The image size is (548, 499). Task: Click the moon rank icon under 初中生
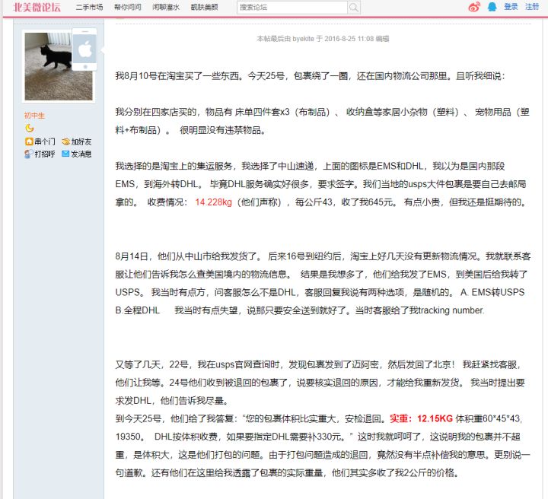coord(30,128)
